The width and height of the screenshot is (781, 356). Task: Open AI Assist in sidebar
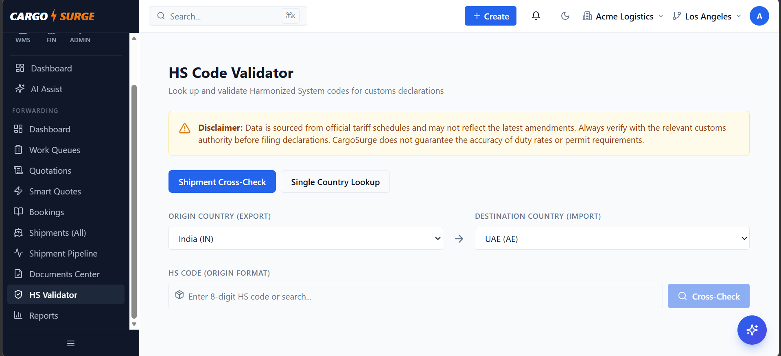tap(65, 89)
